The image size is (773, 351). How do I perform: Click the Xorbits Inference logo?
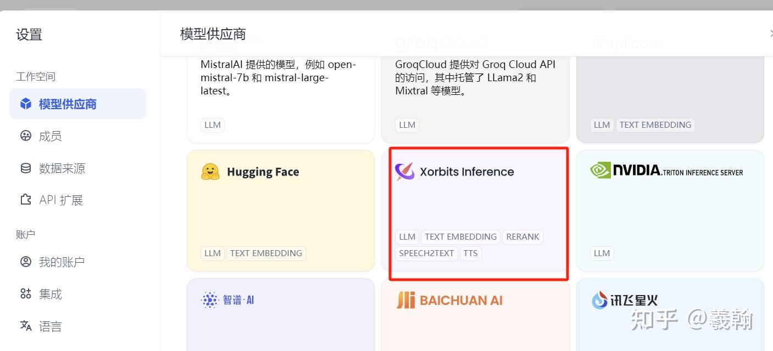click(405, 171)
